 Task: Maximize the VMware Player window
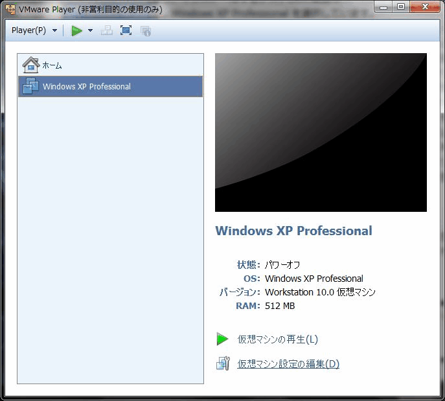pos(401,7)
